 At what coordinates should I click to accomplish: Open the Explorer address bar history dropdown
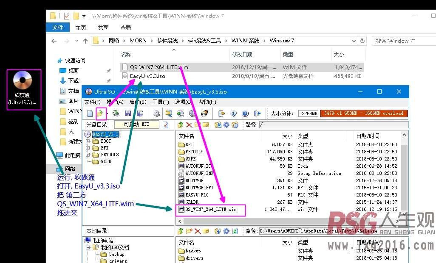click(354, 41)
